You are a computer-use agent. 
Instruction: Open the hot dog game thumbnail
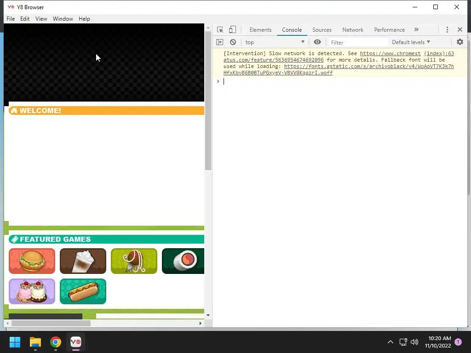[x=83, y=291]
